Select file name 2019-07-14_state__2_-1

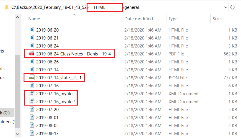[x=59, y=78]
